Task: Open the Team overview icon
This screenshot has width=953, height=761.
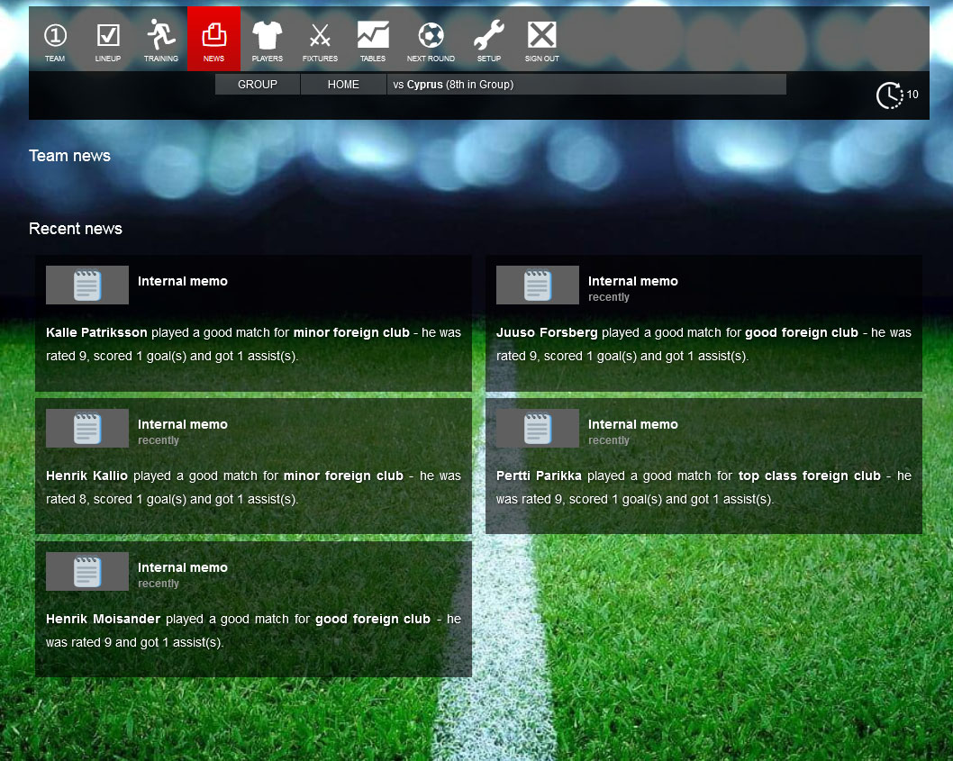Action: [x=55, y=38]
